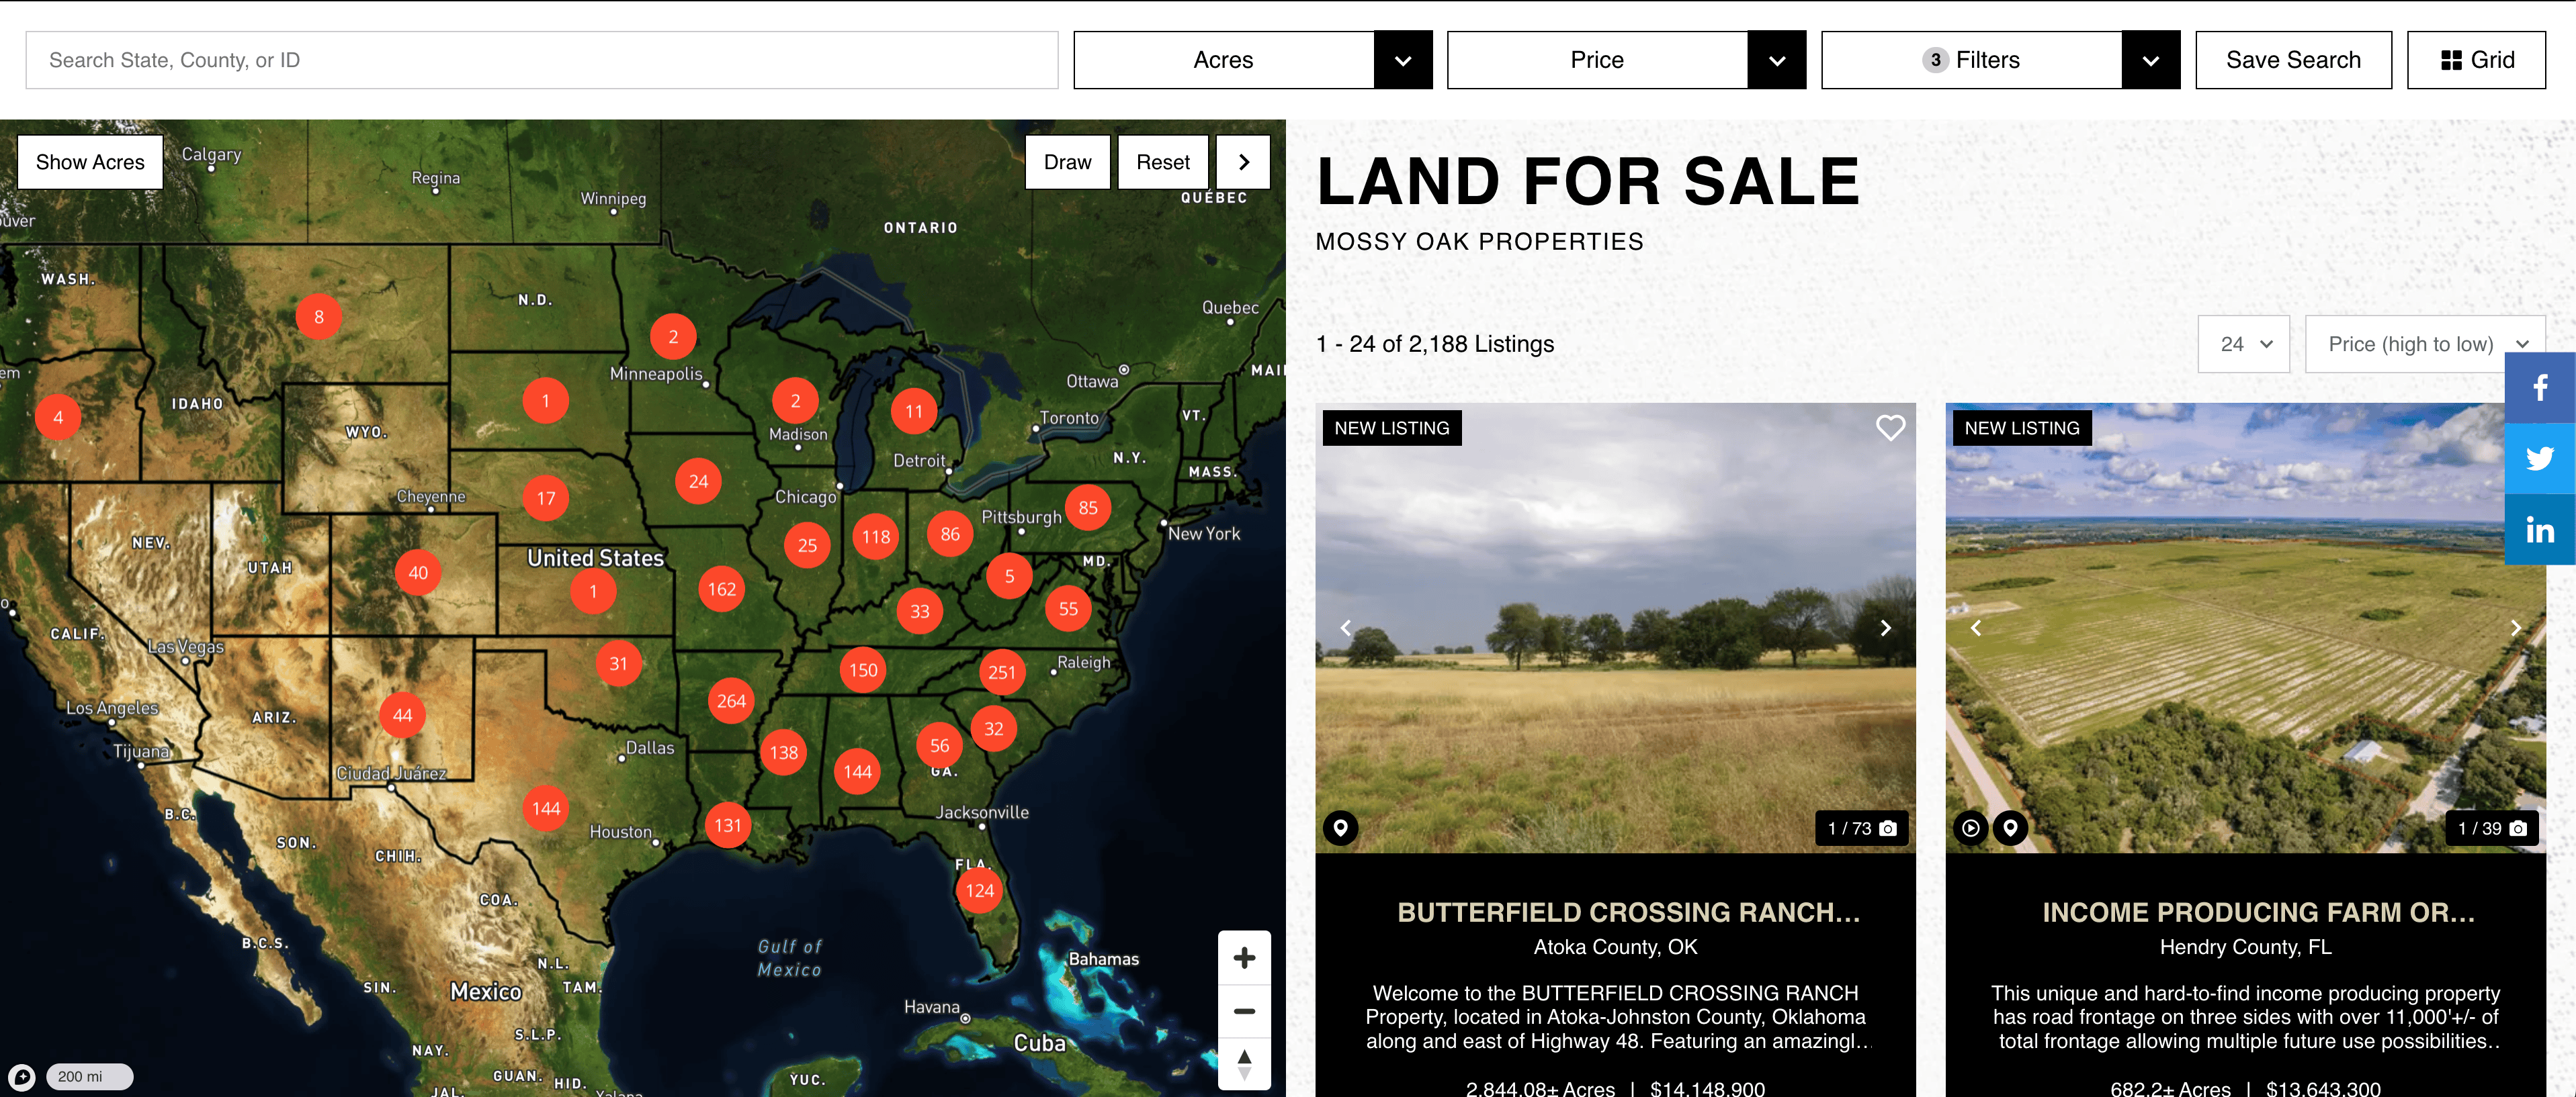Click the Draw map button

(x=1067, y=162)
